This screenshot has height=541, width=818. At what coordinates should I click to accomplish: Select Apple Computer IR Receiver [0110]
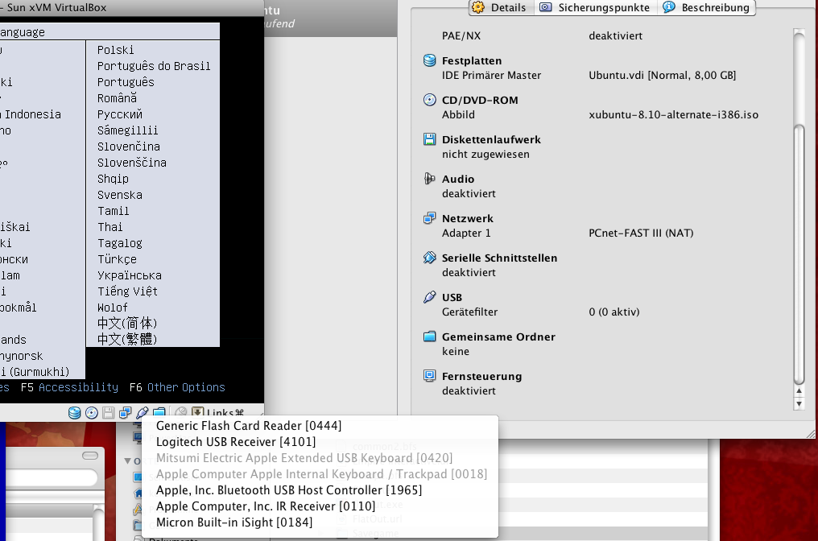point(320,506)
